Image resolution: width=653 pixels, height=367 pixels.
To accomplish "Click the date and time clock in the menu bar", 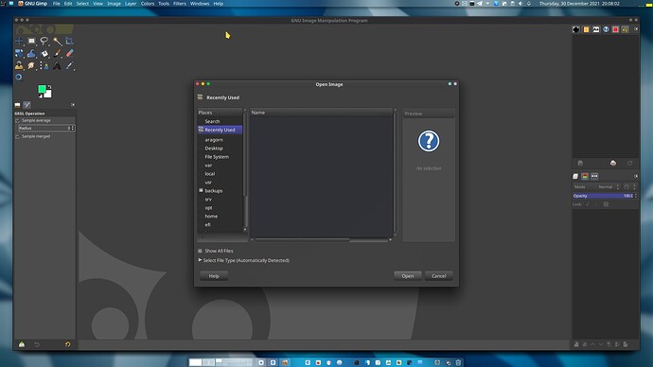I will pos(579,4).
